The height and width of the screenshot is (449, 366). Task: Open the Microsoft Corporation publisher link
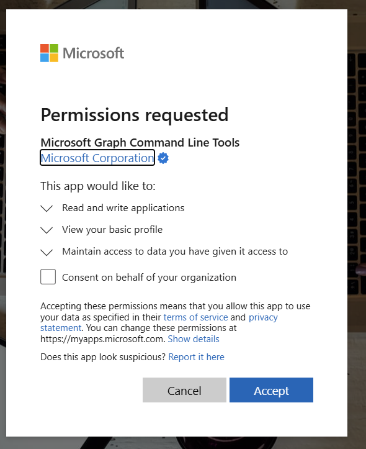97,158
